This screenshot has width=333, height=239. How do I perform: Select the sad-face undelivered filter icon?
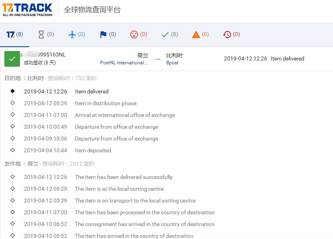(x=134, y=34)
